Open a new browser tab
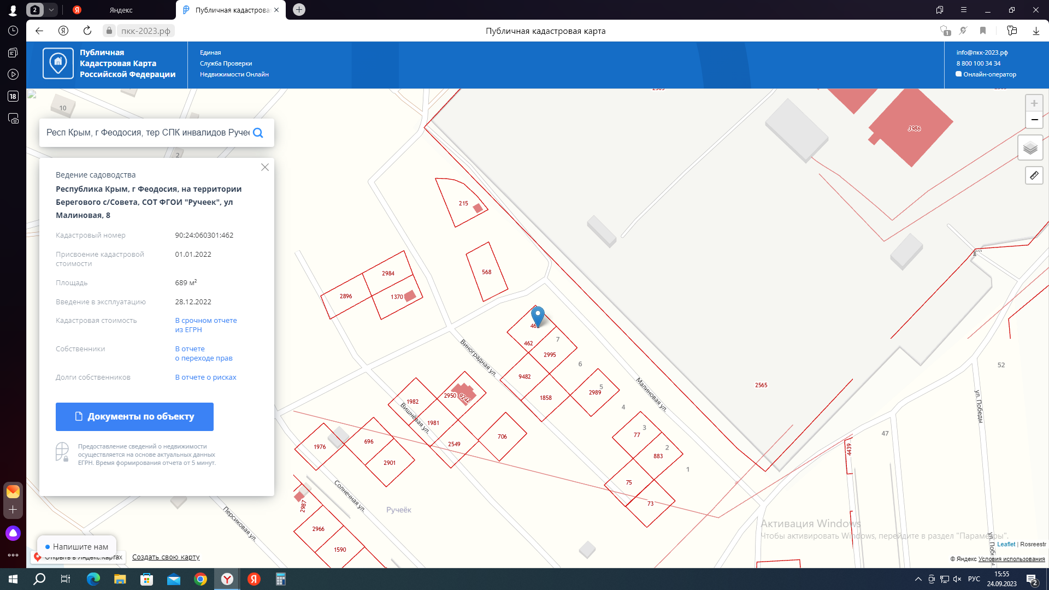This screenshot has height=590, width=1049. [299, 10]
